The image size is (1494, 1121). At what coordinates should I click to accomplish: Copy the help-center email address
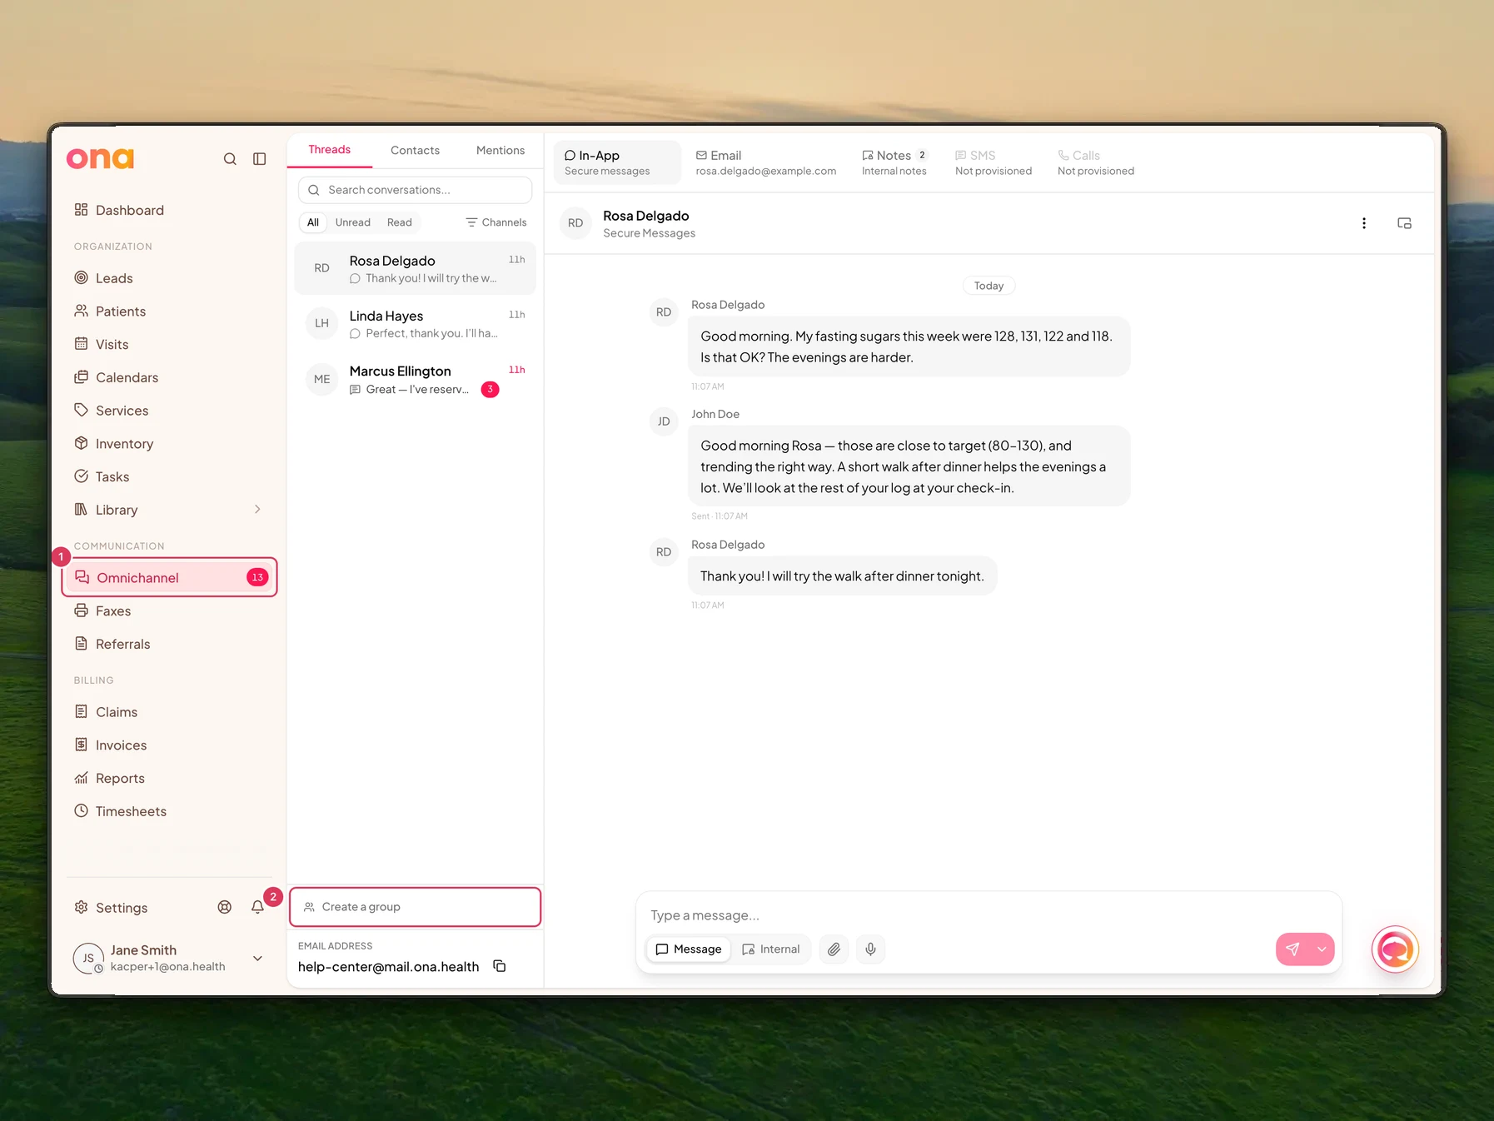coord(500,966)
